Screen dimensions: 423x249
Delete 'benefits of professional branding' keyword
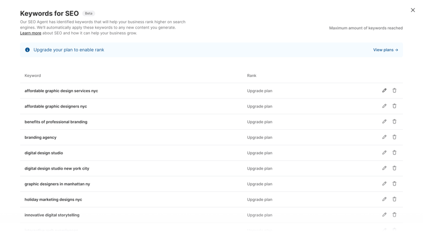394,122
